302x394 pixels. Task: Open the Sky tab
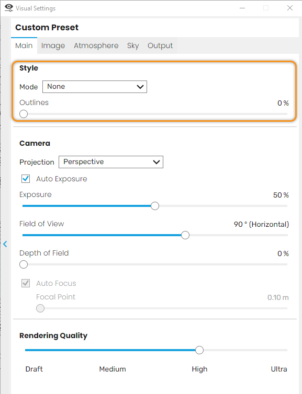pyautogui.click(x=133, y=46)
